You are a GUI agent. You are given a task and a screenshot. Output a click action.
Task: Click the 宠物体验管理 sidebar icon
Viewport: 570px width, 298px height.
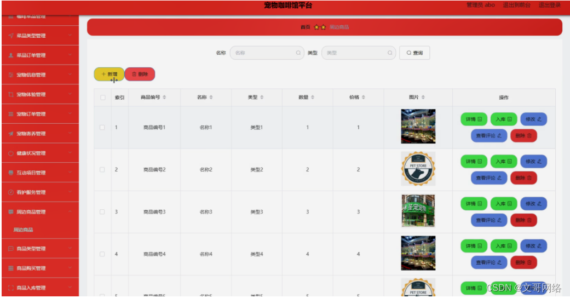[11, 95]
